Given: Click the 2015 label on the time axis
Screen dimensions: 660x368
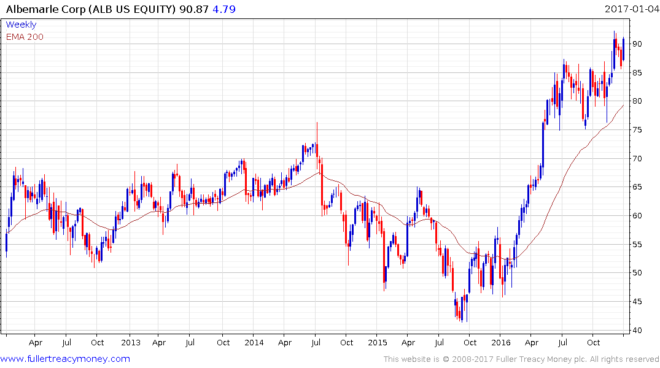Looking at the screenshot, I should tap(377, 342).
